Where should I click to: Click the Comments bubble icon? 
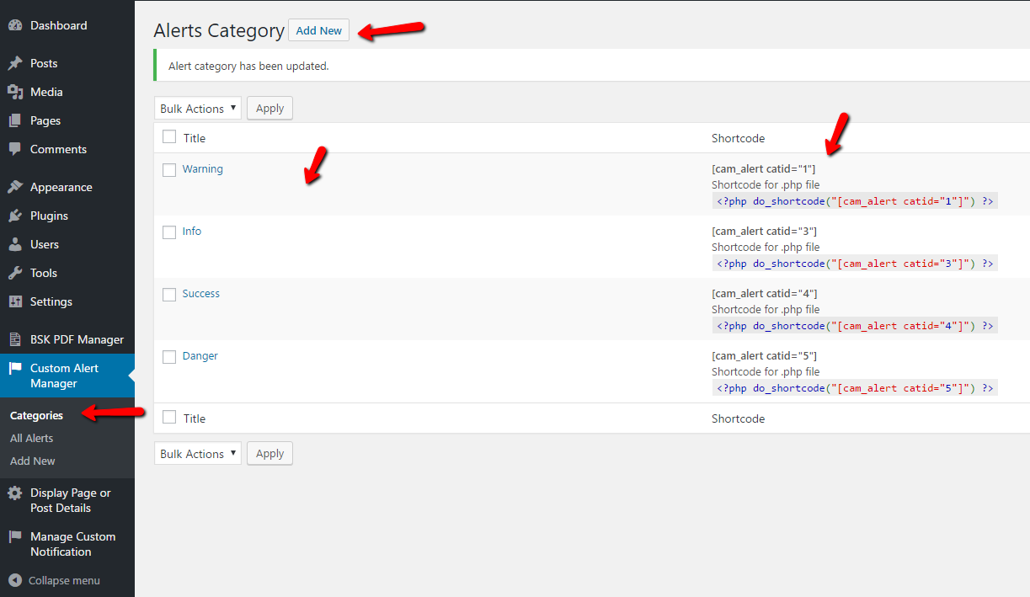[x=15, y=149]
